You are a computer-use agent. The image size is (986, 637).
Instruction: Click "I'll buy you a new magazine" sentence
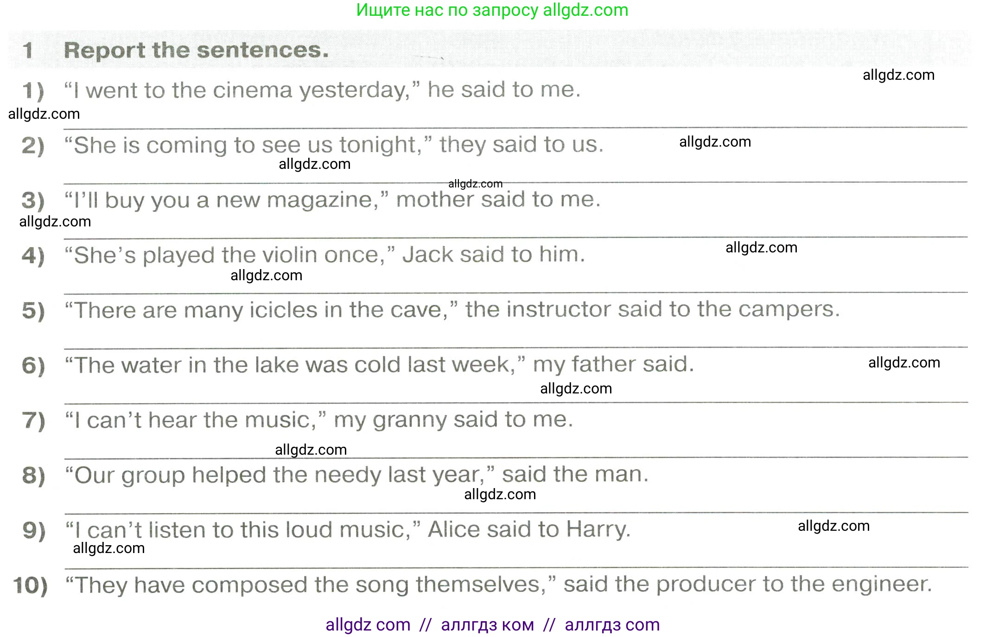point(332,200)
